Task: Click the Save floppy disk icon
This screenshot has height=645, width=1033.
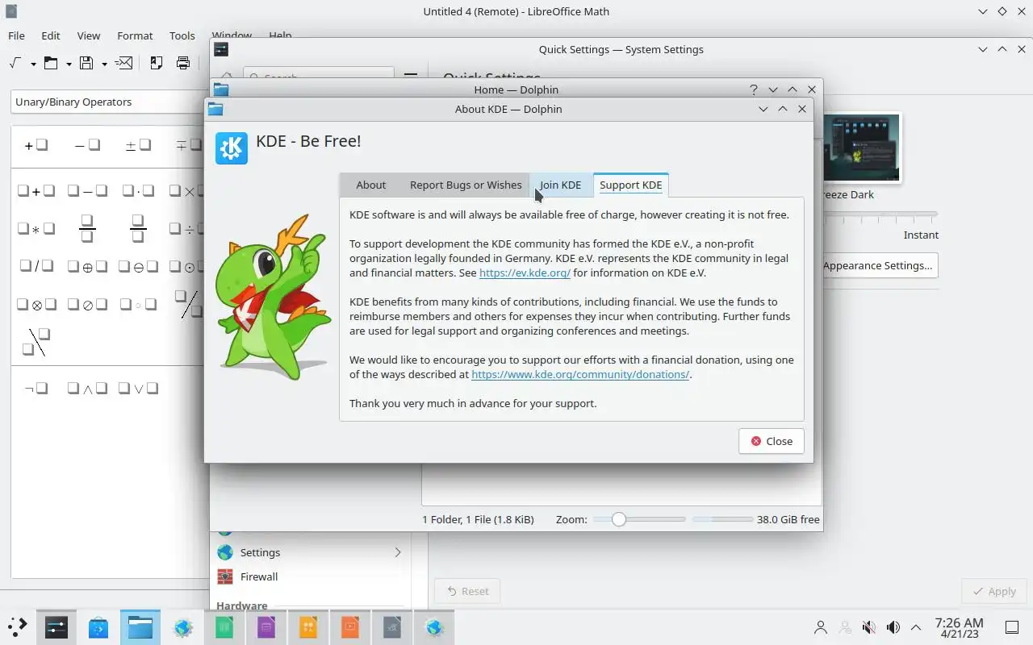Action: click(86, 63)
